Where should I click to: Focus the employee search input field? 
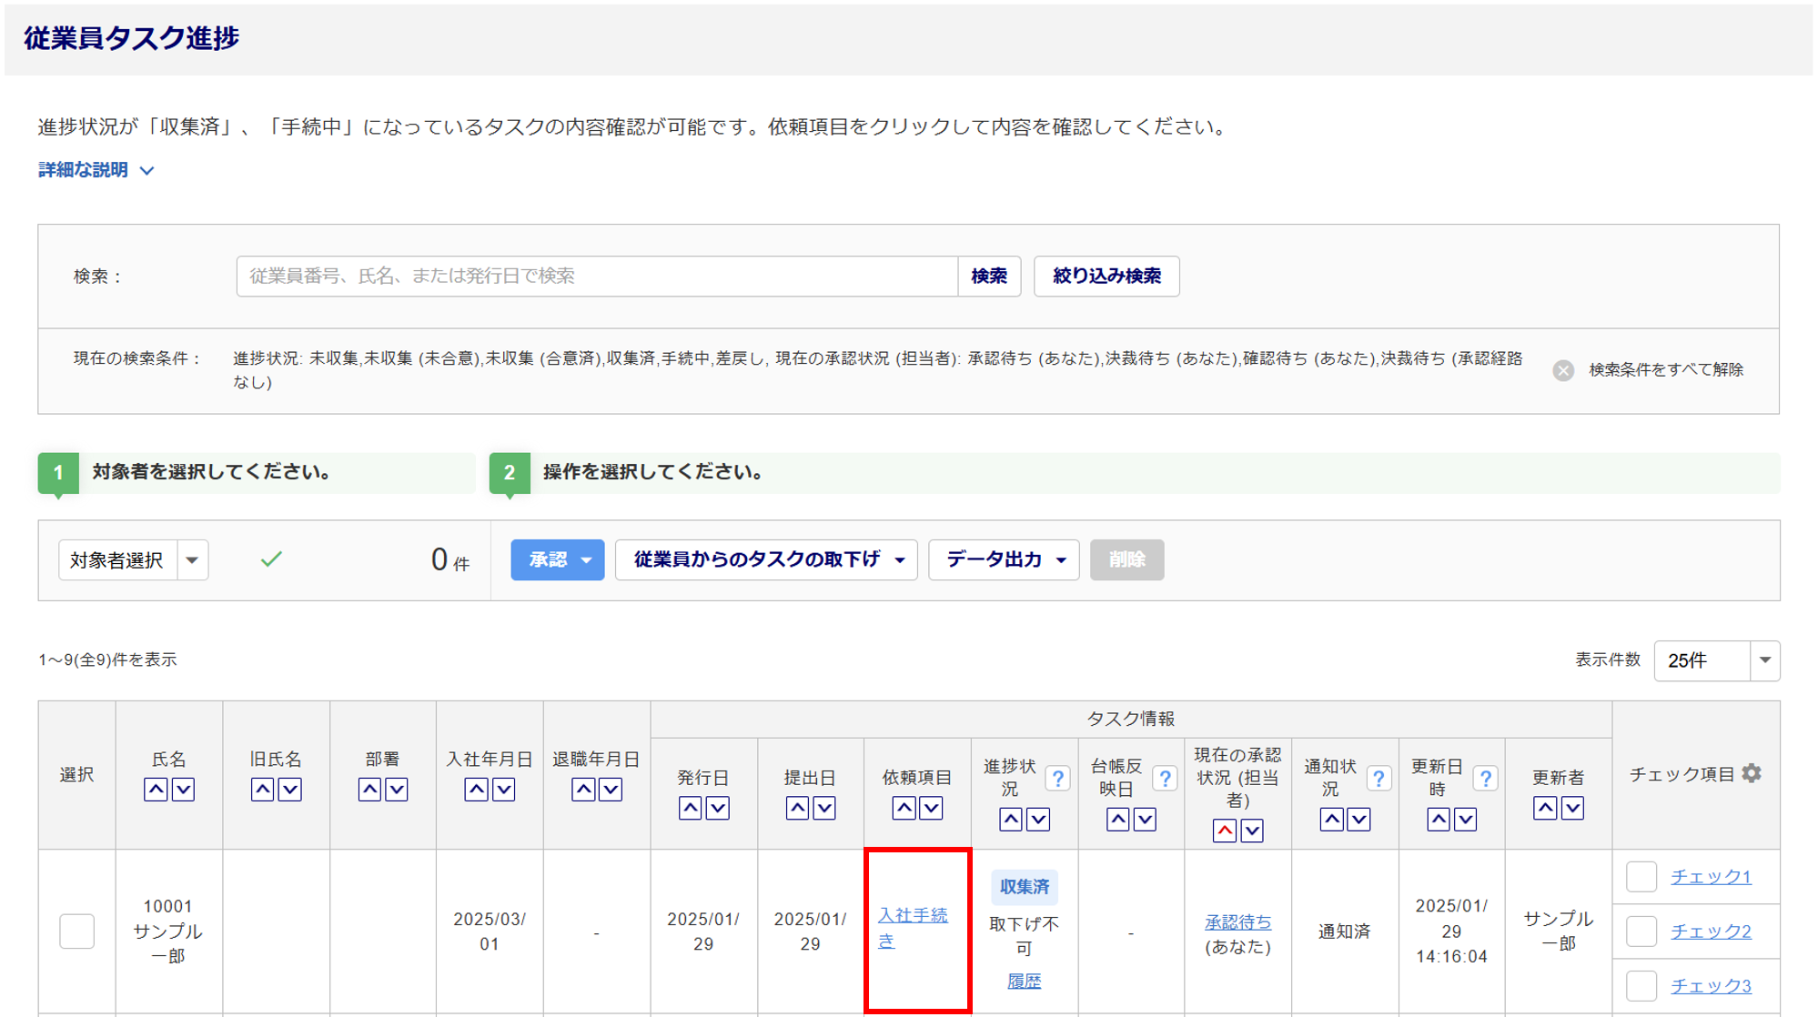[597, 276]
